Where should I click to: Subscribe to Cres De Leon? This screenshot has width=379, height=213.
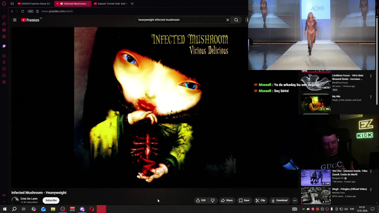pyautogui.click(x=51, y=200)
